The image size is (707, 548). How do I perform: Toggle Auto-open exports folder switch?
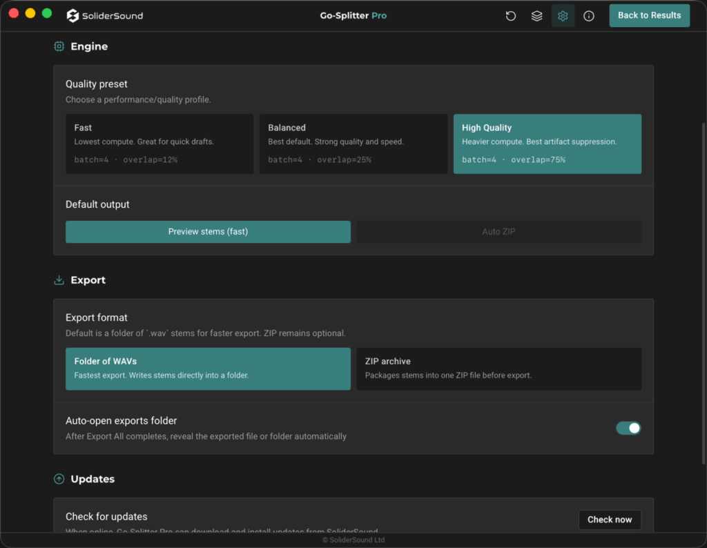628,428
